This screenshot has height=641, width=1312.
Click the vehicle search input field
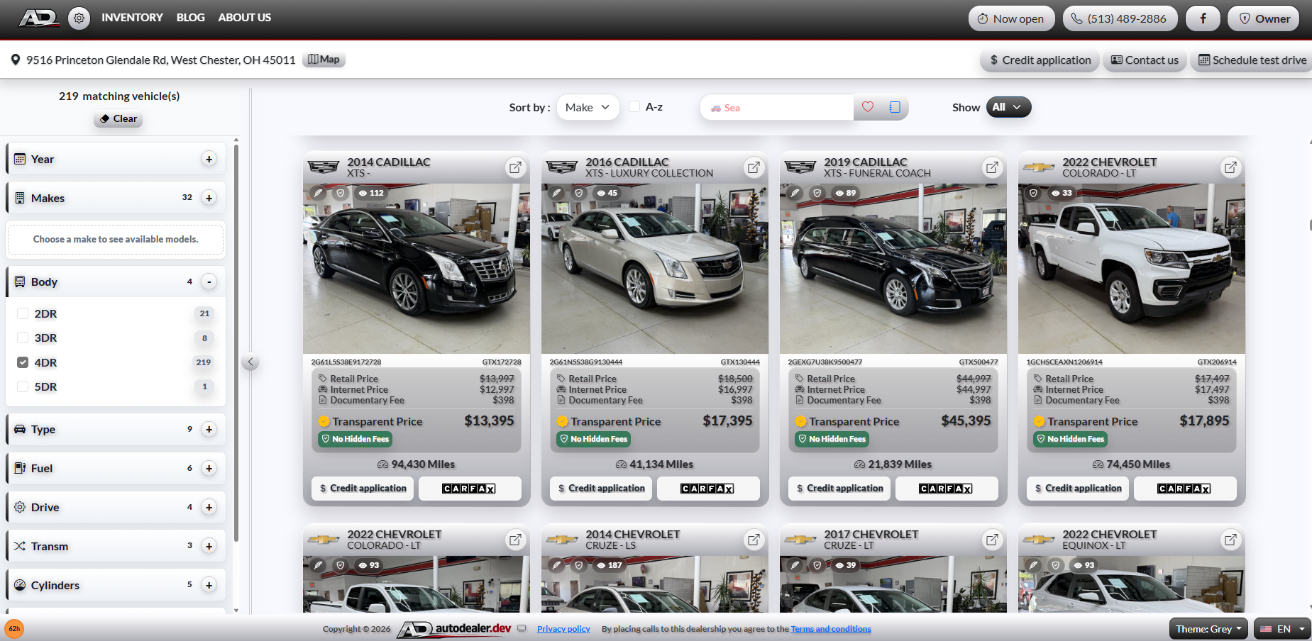point(777,108)
